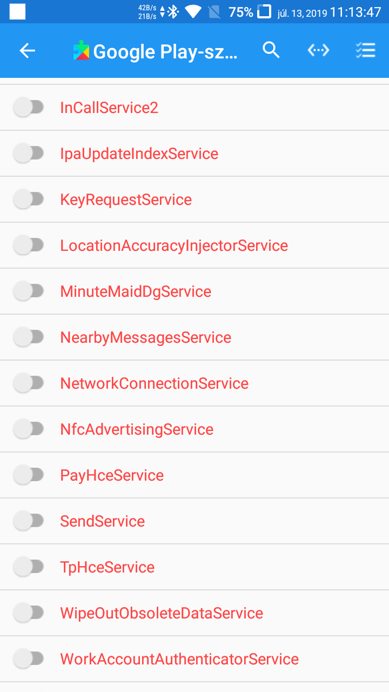The width and height of the screenshot is (389, 692).
Task: Enable the InCallService2 switch
Action: pos(29,108)
